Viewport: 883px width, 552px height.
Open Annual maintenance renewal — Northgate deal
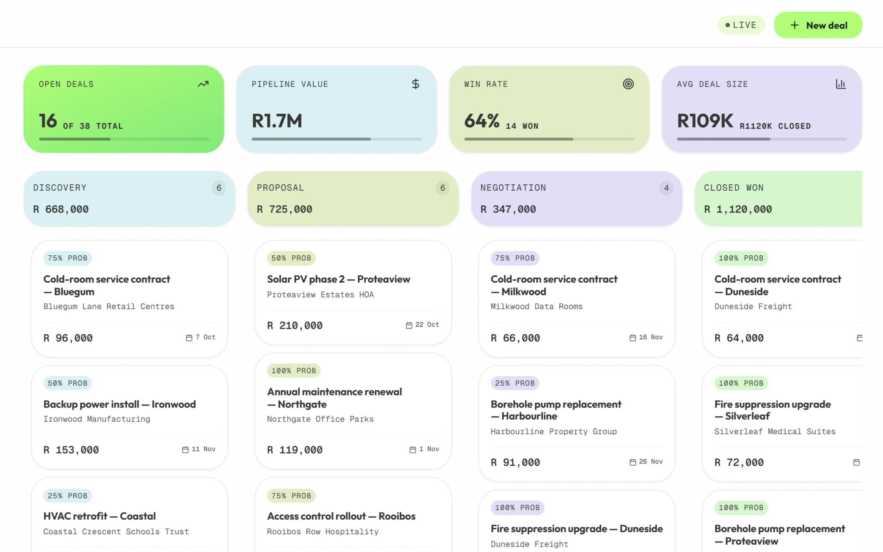pos(353,411)
